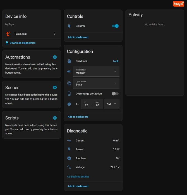Click the Eightree entity name
Image resolution: width=187 pixels, height=195 pixels.
[80, 26]
